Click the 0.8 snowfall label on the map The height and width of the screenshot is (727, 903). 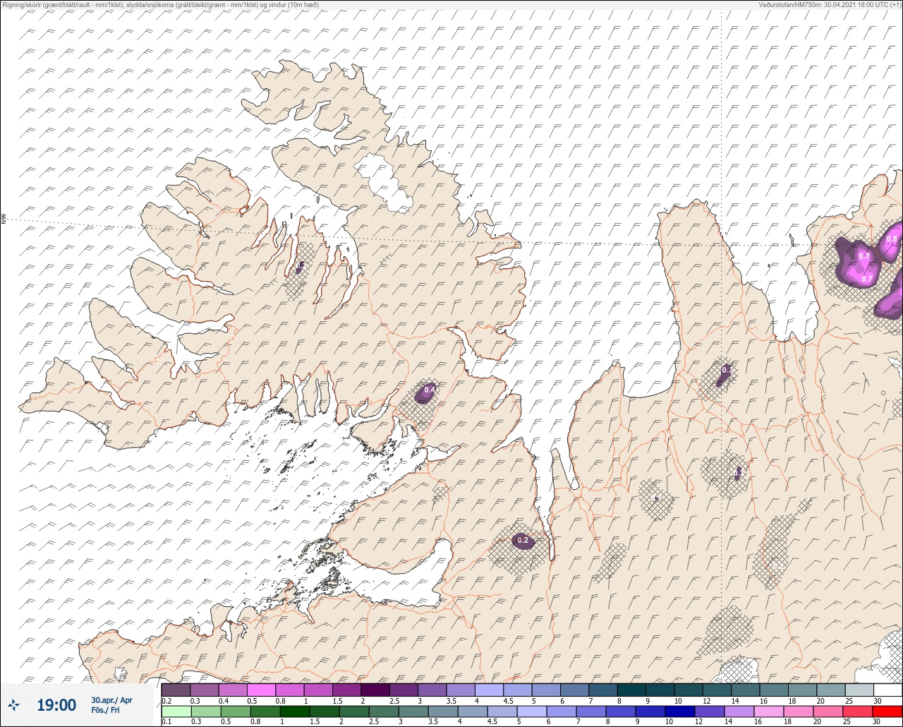(x=892, y=239)
